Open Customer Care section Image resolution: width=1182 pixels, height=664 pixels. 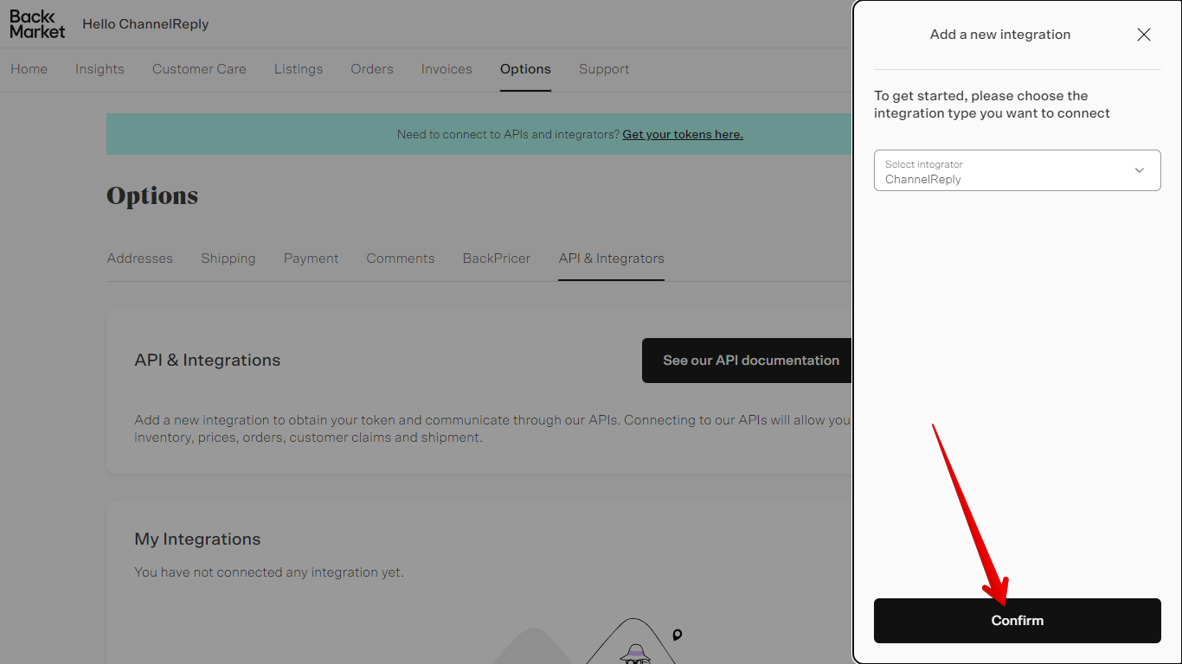click(199, 69)
